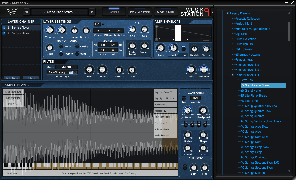Click the KeyTrk knob
The height and width of the screenshot is (180, 296).
click(194, 49)
